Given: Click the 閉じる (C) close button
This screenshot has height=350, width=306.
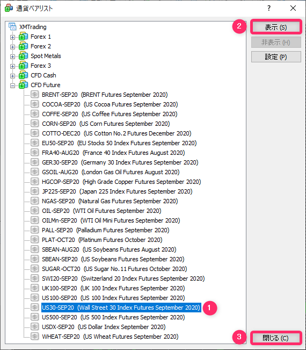Looking at the screenshot, I should click(x=276, y=338).
